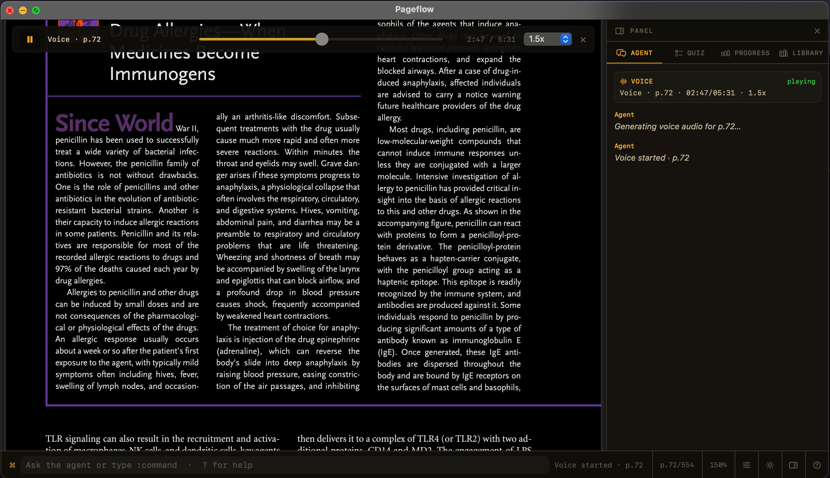830x478 pixels.
Task: Click the command symbol icon
Action: point(12,465)
